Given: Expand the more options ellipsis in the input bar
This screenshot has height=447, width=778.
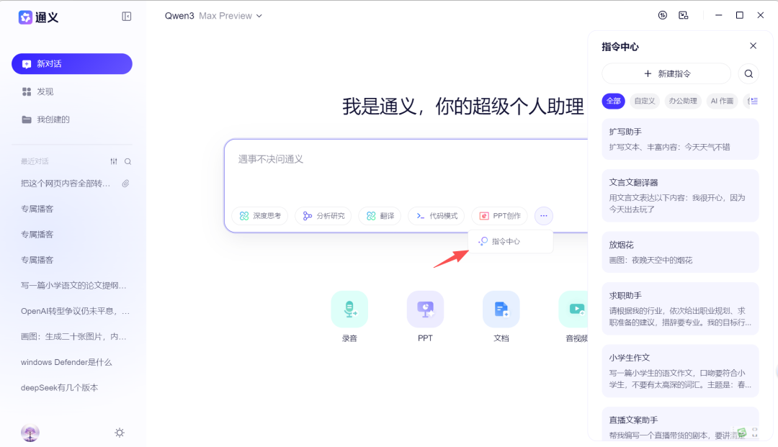Looking at the screenshot, I should [543, 215].
